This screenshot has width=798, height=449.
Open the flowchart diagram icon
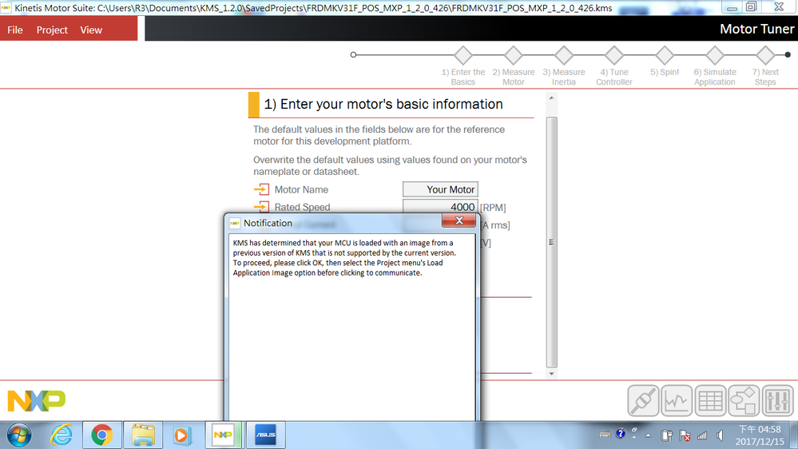coord(744,400)
